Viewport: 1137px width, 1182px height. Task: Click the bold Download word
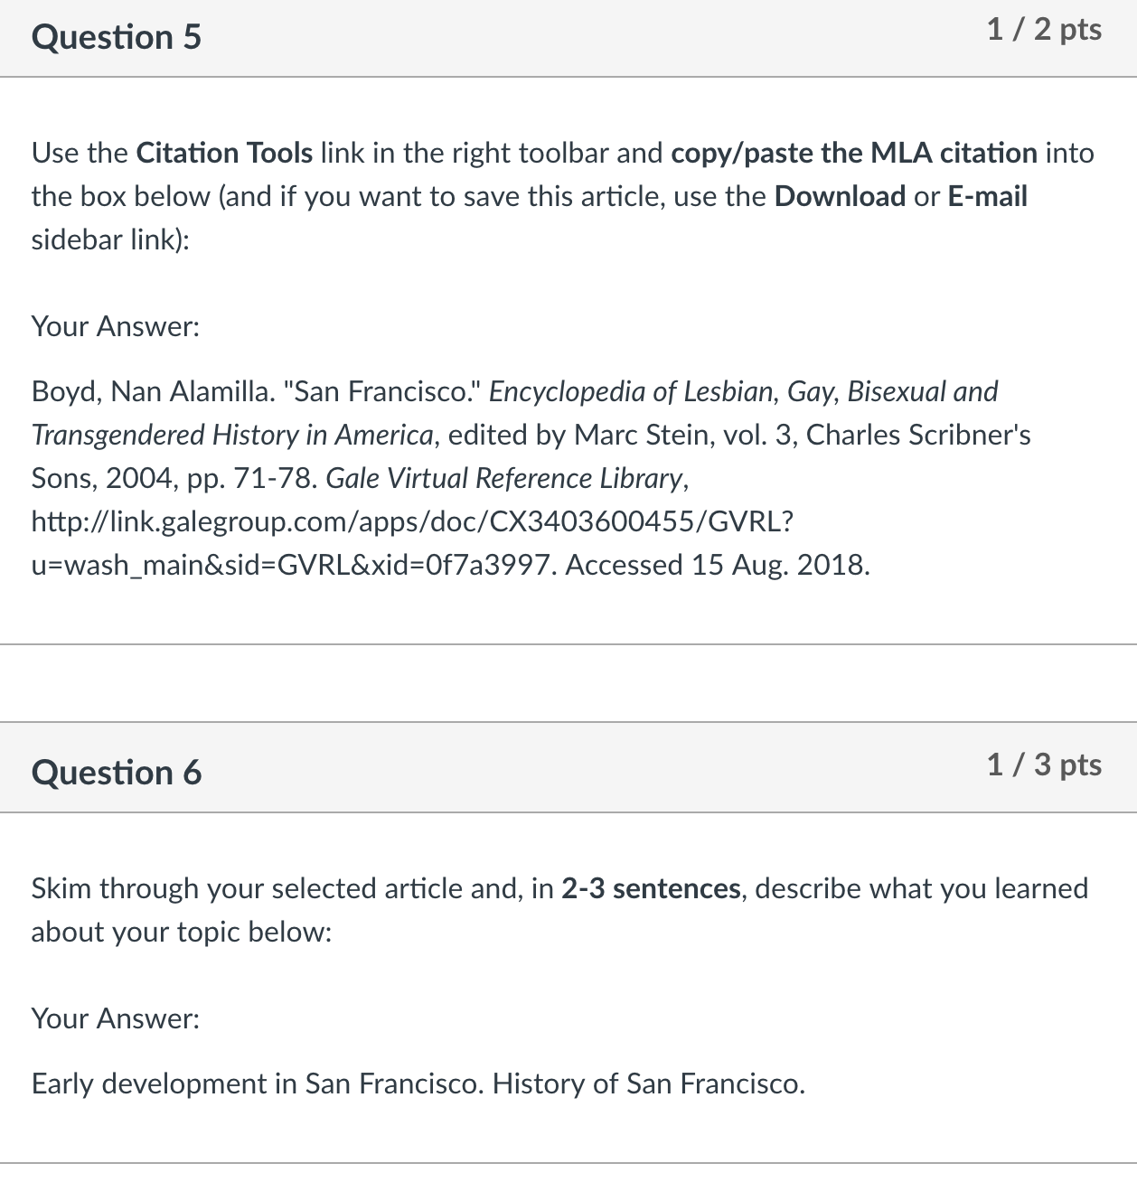click(x=840, y=196)
